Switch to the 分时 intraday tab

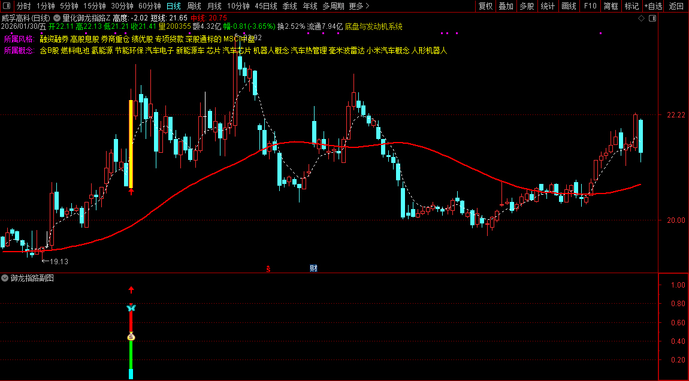tap(24, 6)
